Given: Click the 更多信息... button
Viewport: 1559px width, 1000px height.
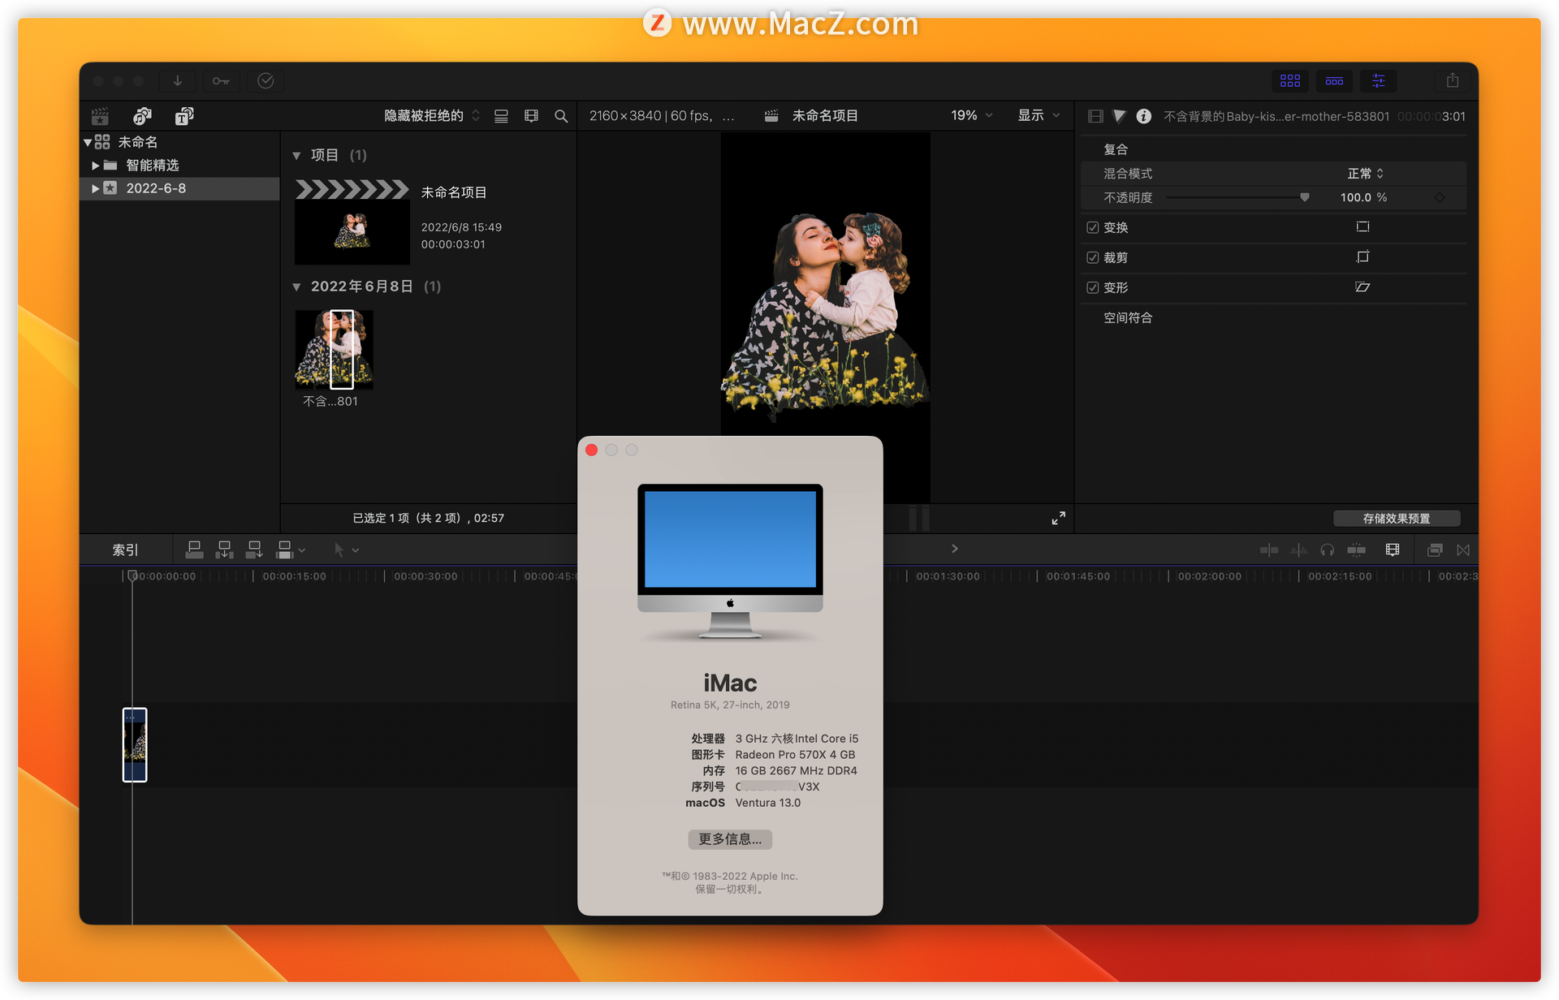Looking at the screenshot, I should pyautogui.click(x=730, y=839).
